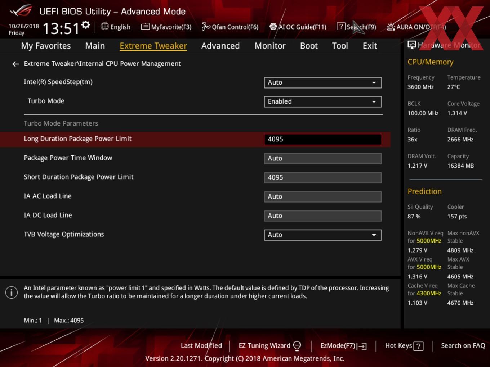Click the AI OC Guide brain icon

273,27
